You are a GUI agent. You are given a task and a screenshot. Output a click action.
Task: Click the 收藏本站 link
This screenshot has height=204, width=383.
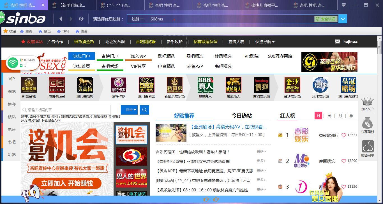pyautogui.click(x=32, y=42)
